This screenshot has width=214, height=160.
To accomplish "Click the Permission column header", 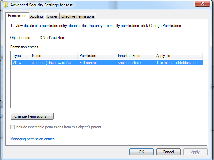I will [x=97, y=56].
